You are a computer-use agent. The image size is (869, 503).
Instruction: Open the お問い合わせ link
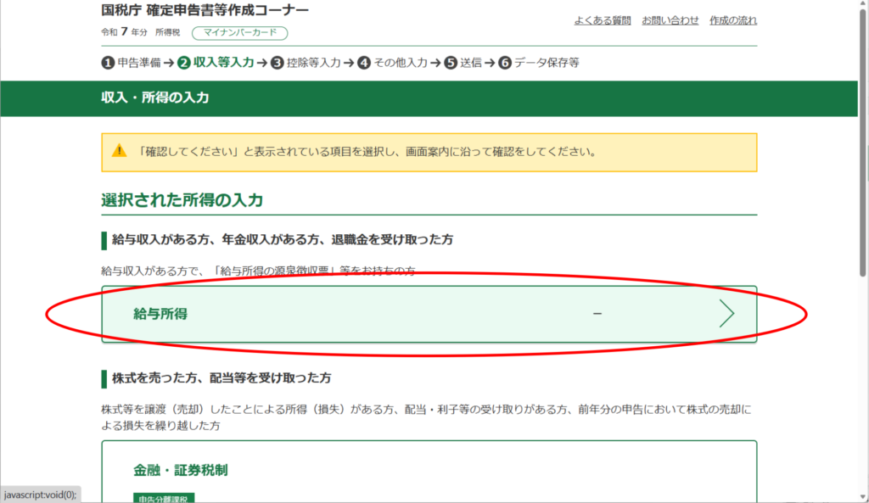(670, 20)
